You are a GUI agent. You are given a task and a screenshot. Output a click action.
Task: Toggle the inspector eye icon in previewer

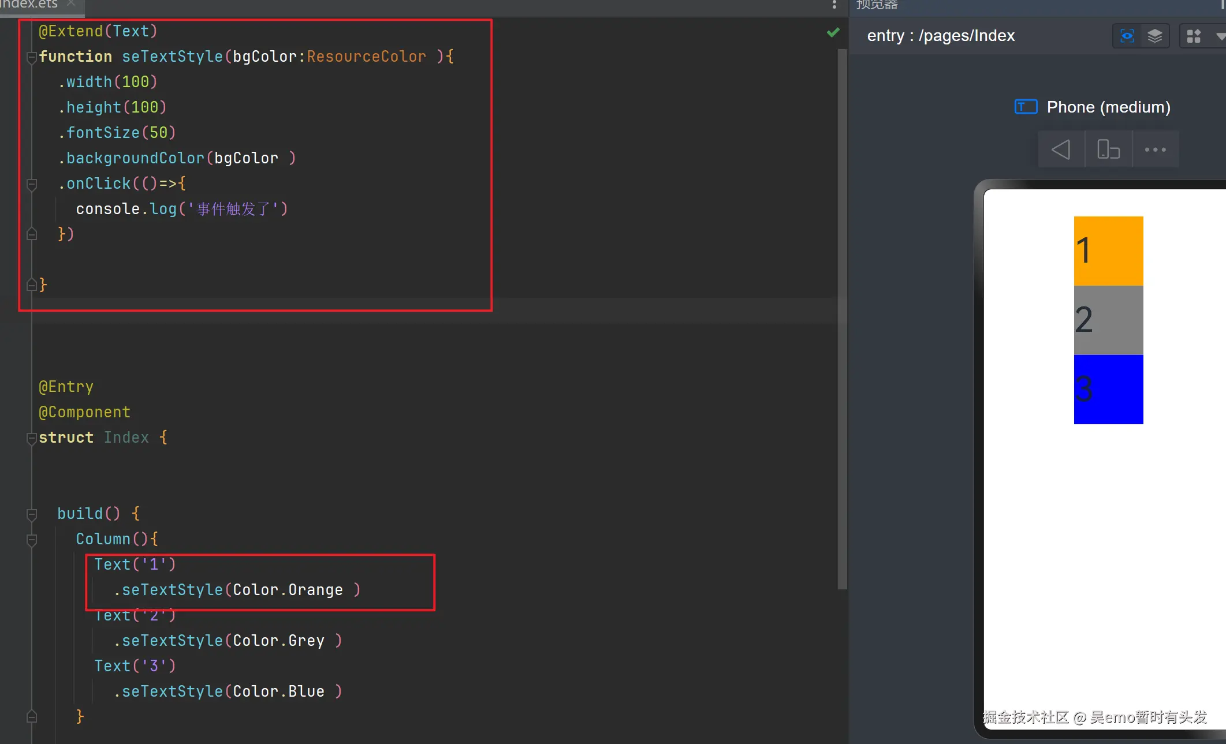click(x=1127, y=36)
